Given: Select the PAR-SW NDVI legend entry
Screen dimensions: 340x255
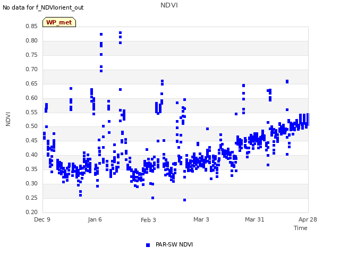Looking at the screenshot, I should tap(169, 244).
